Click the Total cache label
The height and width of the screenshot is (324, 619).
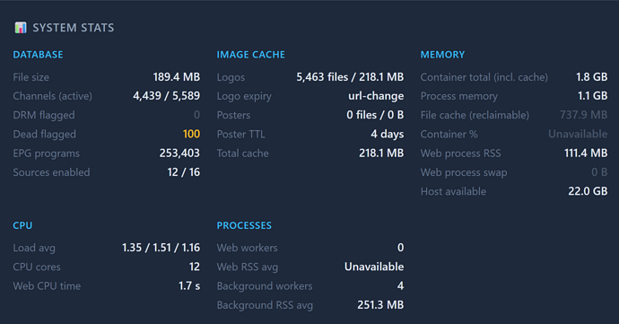click(x=242, y=153)
